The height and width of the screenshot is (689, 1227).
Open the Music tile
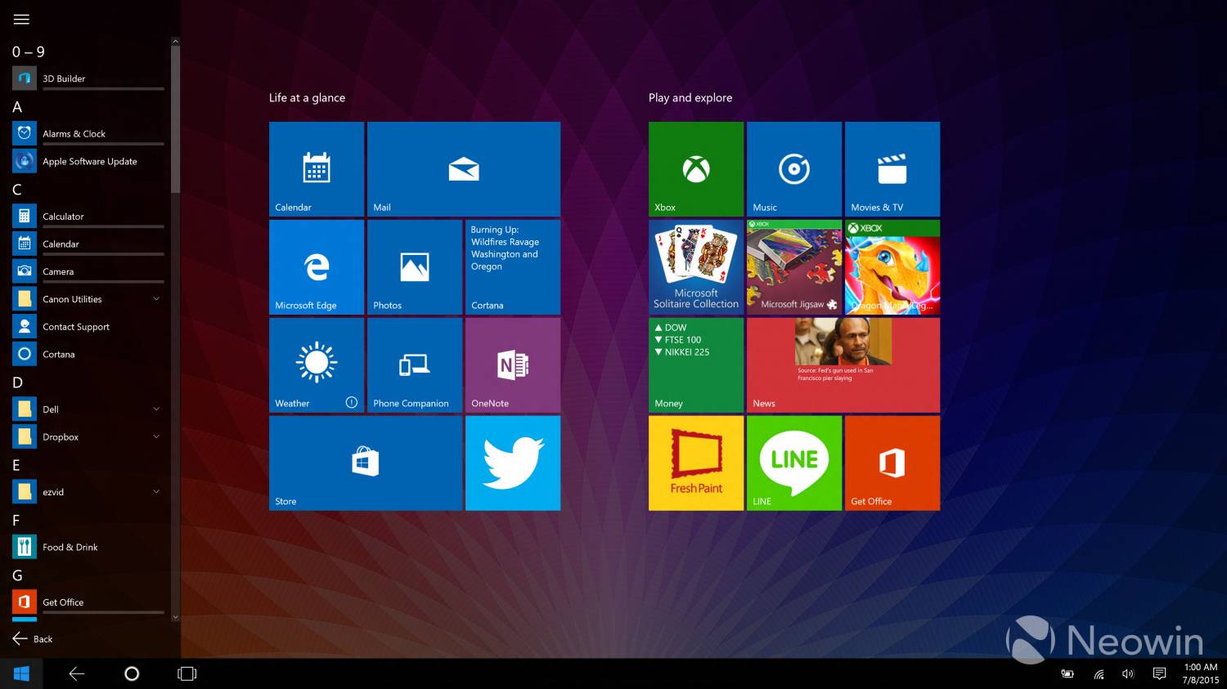[x=794, y=169]
